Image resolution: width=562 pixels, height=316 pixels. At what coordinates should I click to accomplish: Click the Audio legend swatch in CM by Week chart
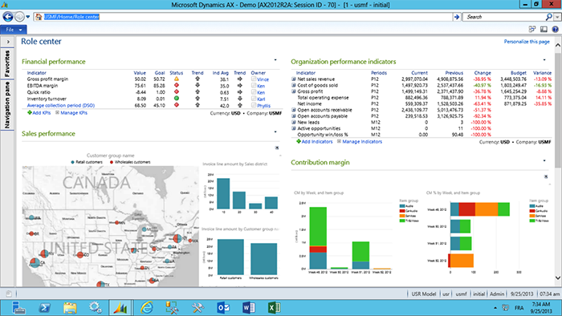(x=402, y=206)
